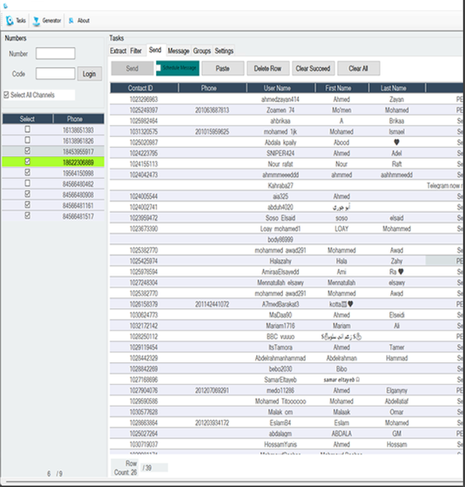The width and height of the screenshot is (465, 487).
Task: Open the Generator toolbar icon
Action: point(47,21)
